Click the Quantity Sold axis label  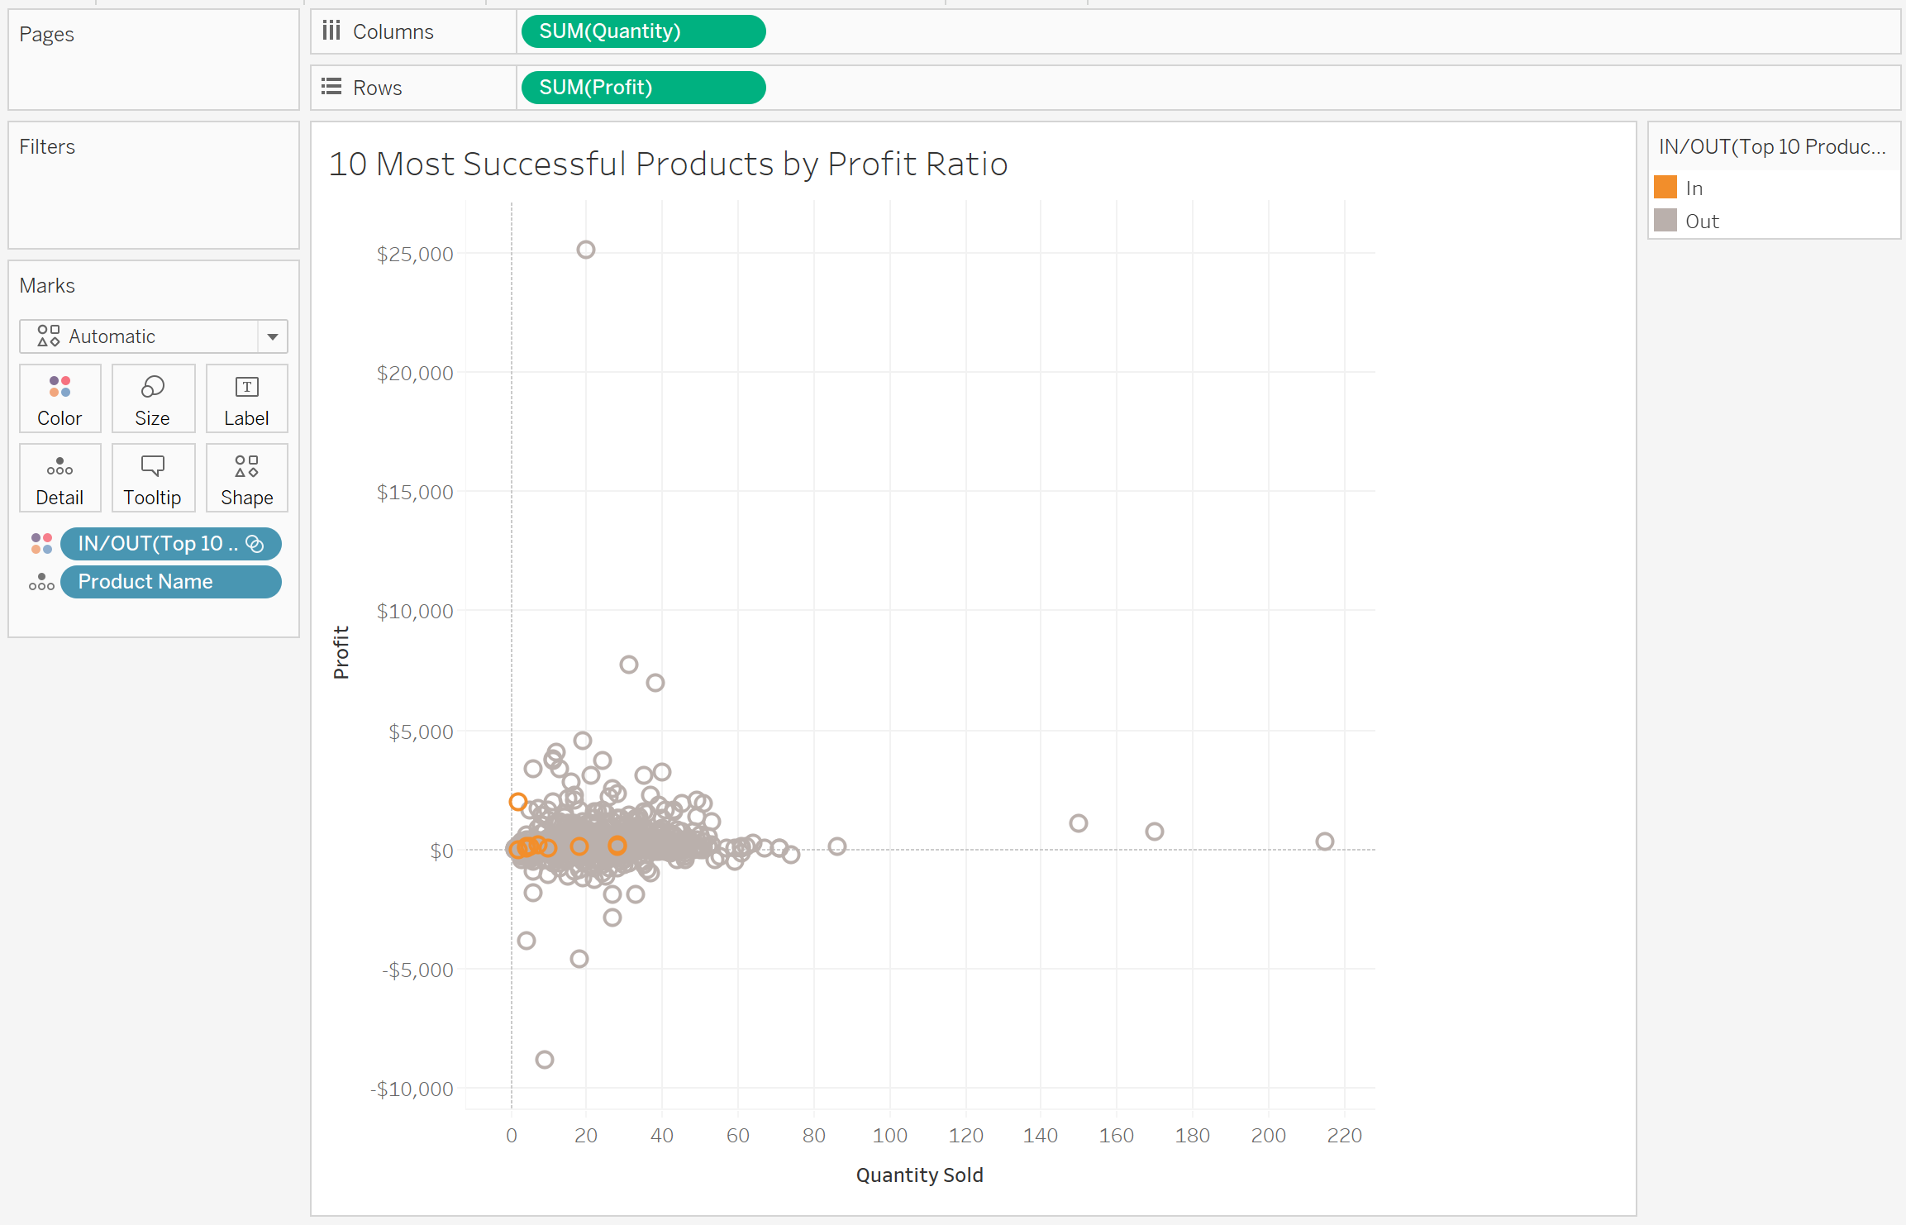(919, 1175)
